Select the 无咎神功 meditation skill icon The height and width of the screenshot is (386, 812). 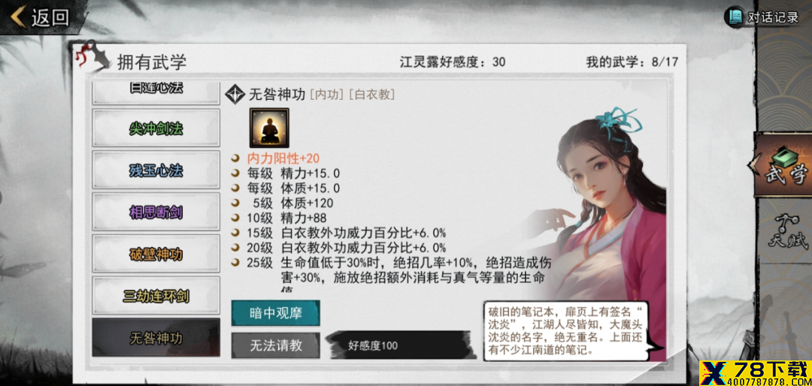(269, 128)
